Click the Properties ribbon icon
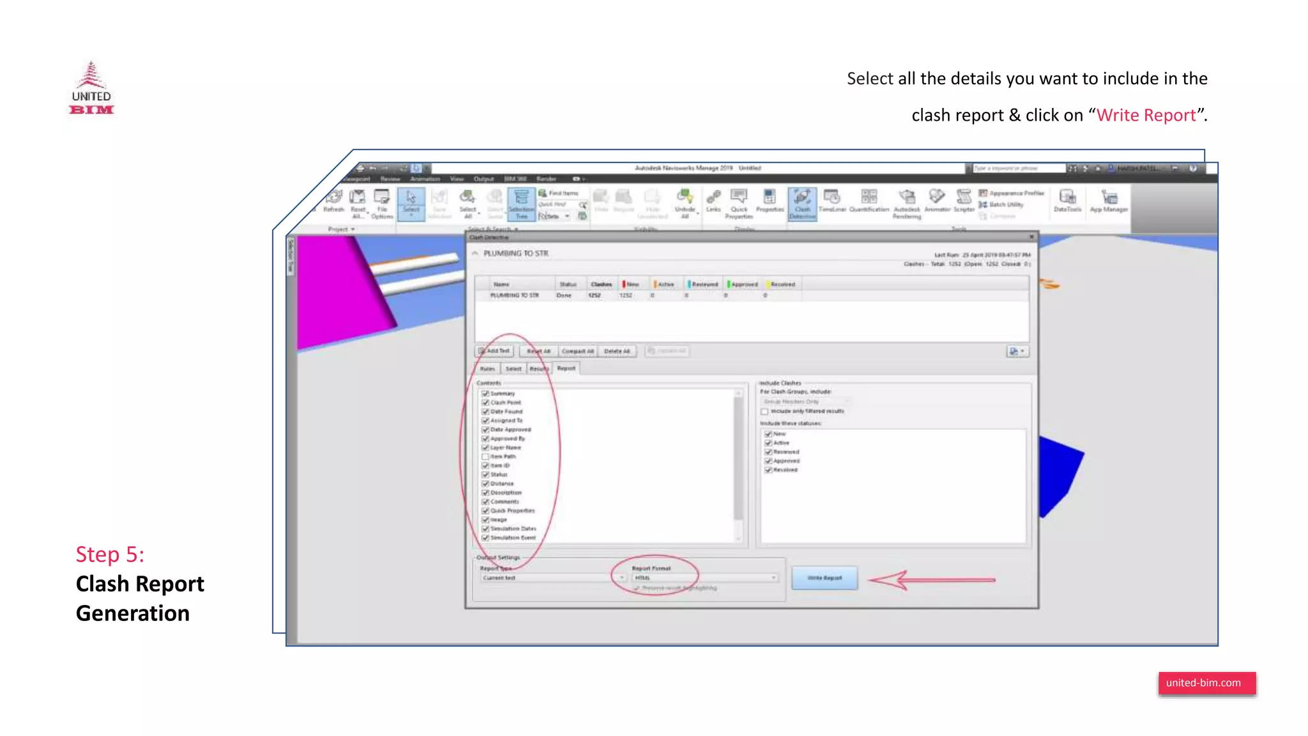The image size is (1308, 736). (x=770, y=201)
